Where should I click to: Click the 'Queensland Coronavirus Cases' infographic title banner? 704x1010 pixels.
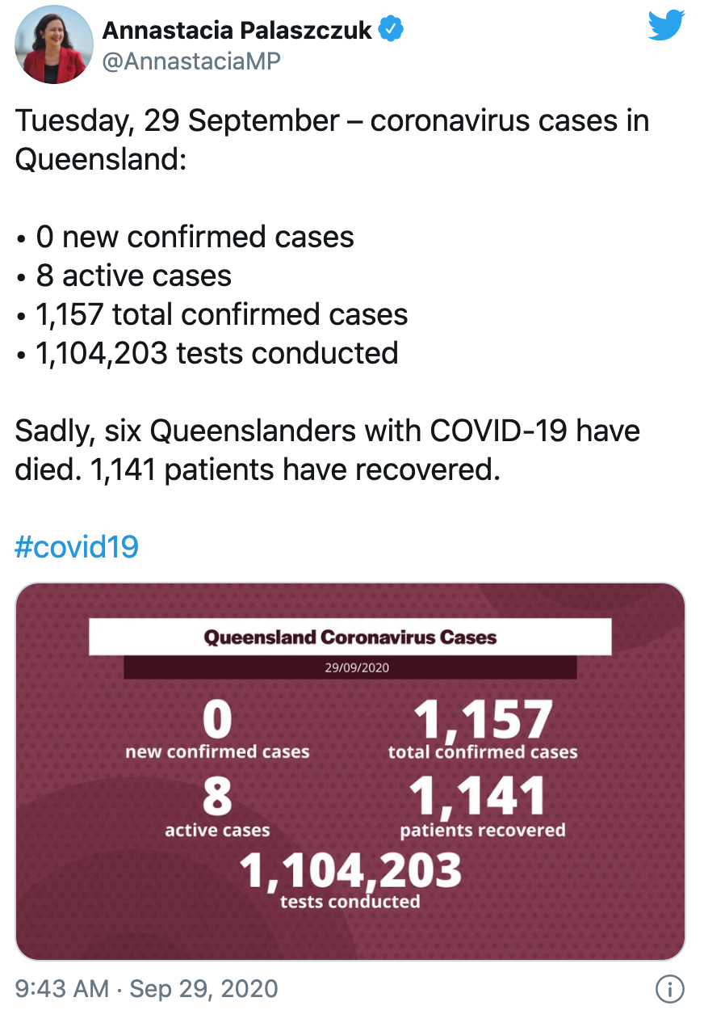pos(350,637)
